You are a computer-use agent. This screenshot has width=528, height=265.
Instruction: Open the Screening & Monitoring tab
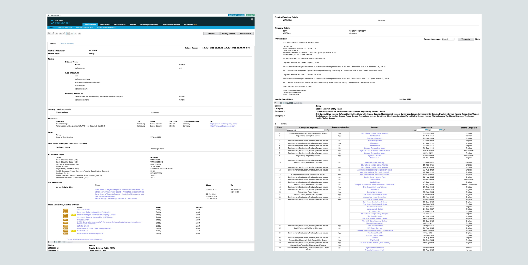[149, 24]
